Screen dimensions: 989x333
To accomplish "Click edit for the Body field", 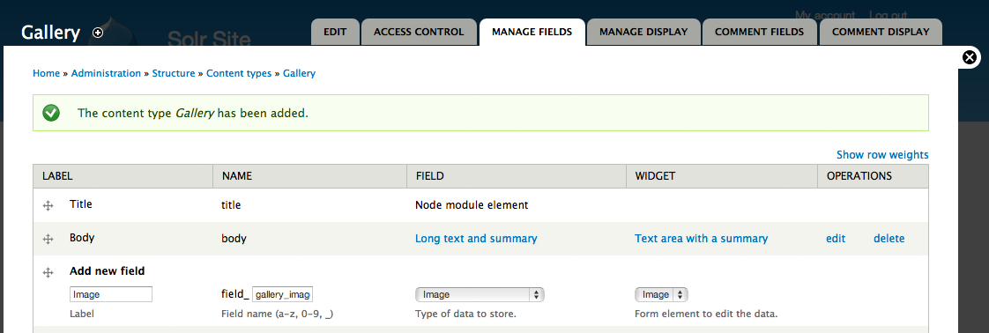I will (x=836, y=239).
